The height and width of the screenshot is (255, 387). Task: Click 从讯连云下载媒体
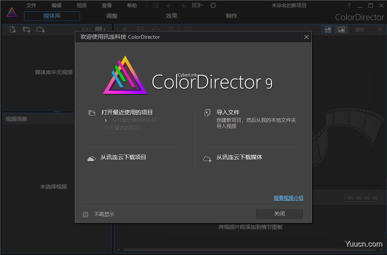tap(239, 157)
